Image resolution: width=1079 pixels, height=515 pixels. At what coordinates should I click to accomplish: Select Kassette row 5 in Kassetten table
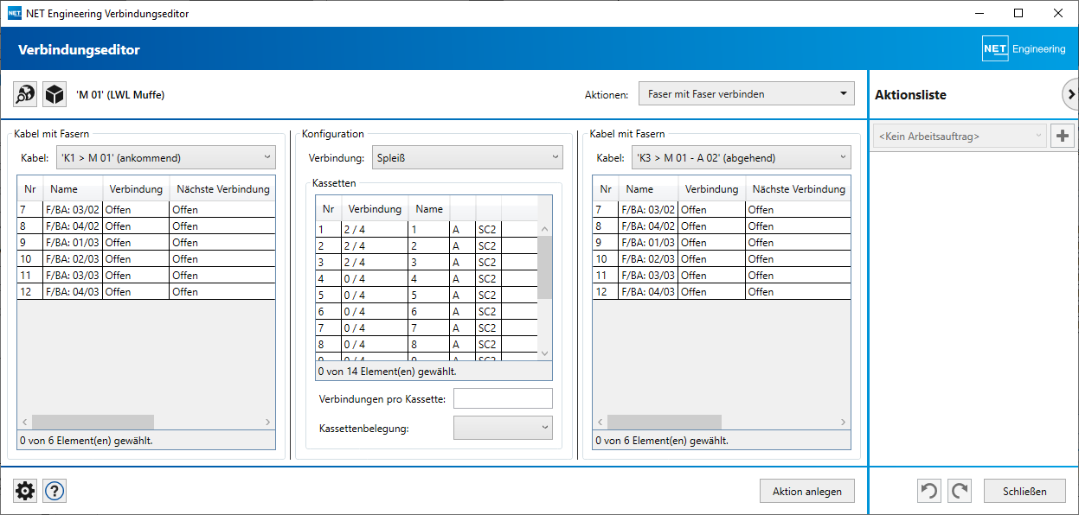pyautogui.click(x=427, y=295)
